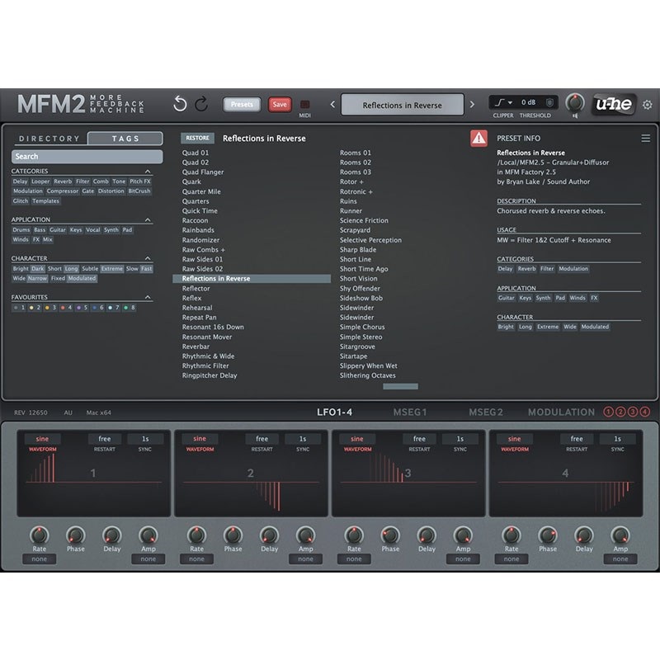Image resolution: width=660 pixels, height=660 pixels.
Task: Click the Restore button
Action: (x=197, y=138)
